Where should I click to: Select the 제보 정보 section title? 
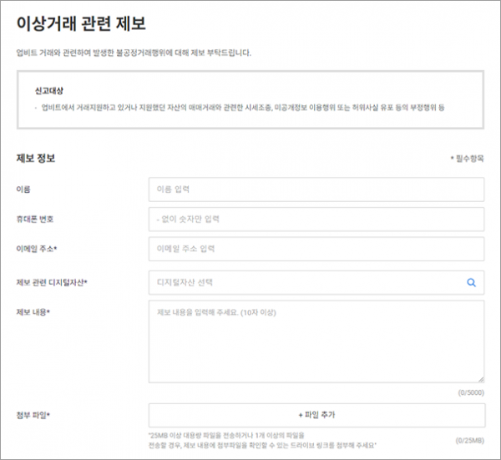tap(36, 158)
